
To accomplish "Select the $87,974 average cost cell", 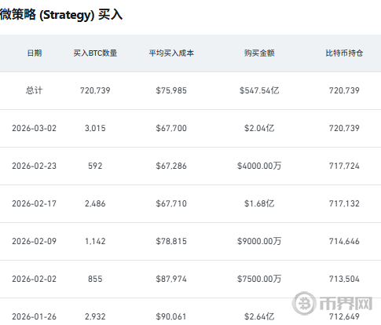I will click(171, 279).
